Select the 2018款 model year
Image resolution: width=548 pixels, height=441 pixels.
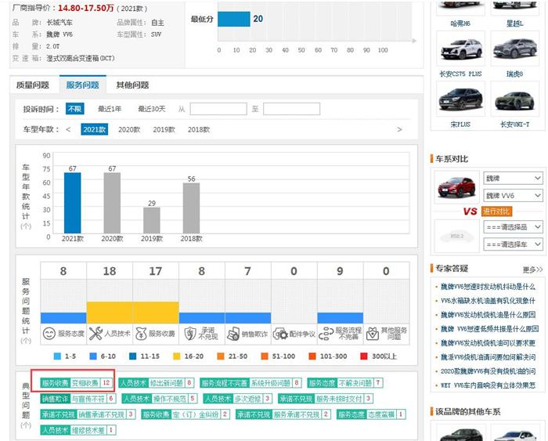coord(199,129)
